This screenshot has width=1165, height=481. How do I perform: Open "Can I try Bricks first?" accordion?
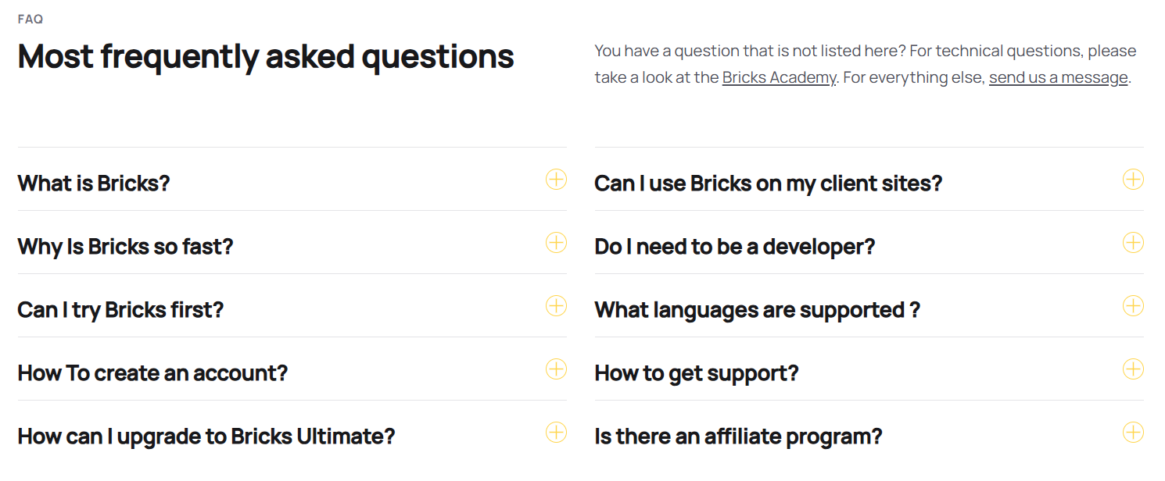click(120, 310)
